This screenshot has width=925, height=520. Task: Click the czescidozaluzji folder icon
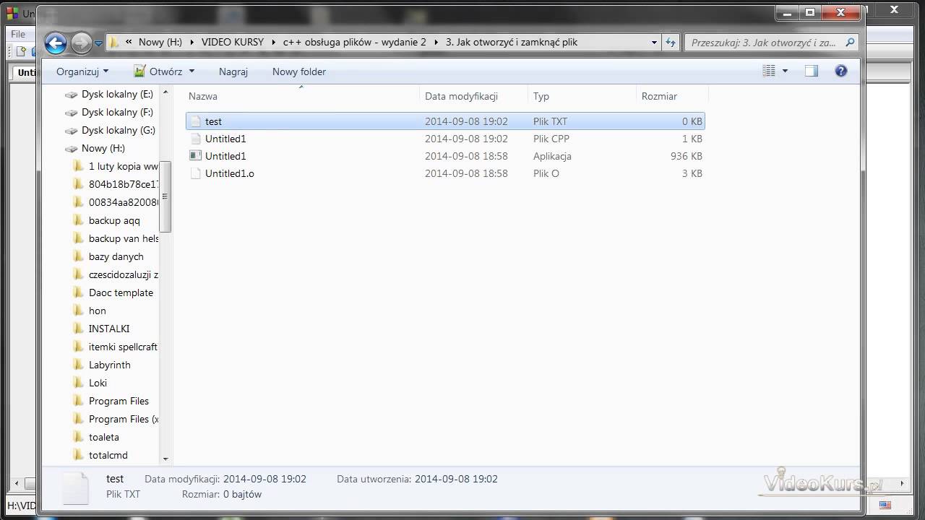coord(78,274)
